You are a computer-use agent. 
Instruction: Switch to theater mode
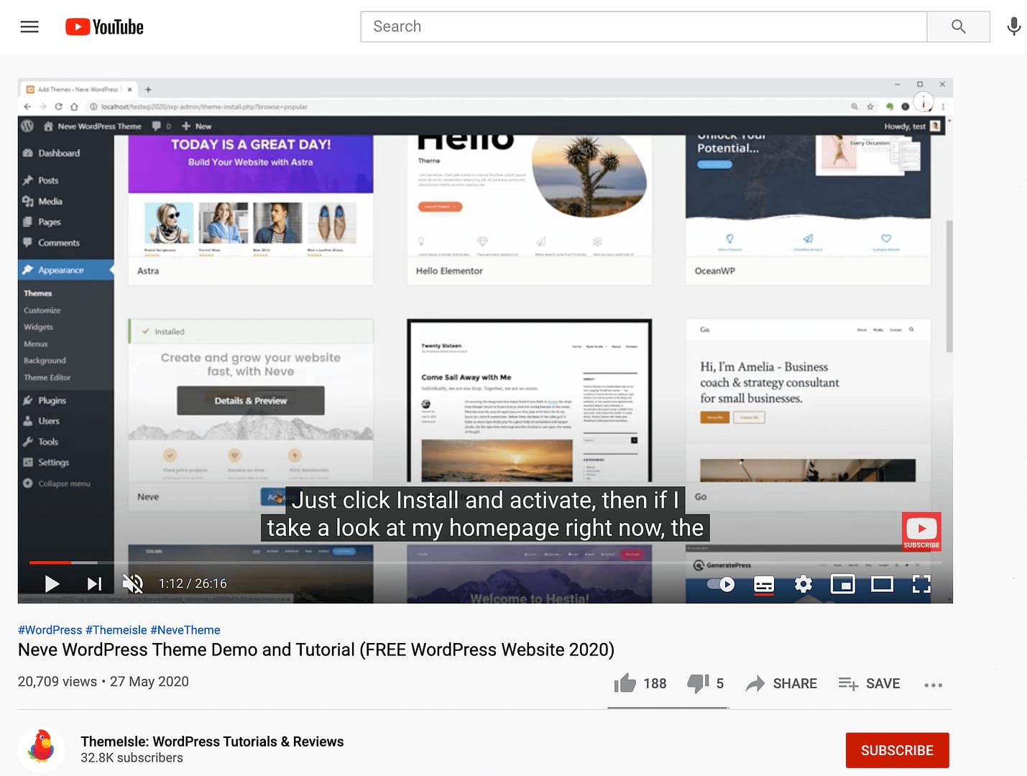(x=882, y=584)
